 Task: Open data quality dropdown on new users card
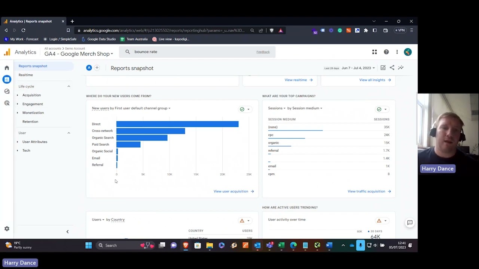245,109
